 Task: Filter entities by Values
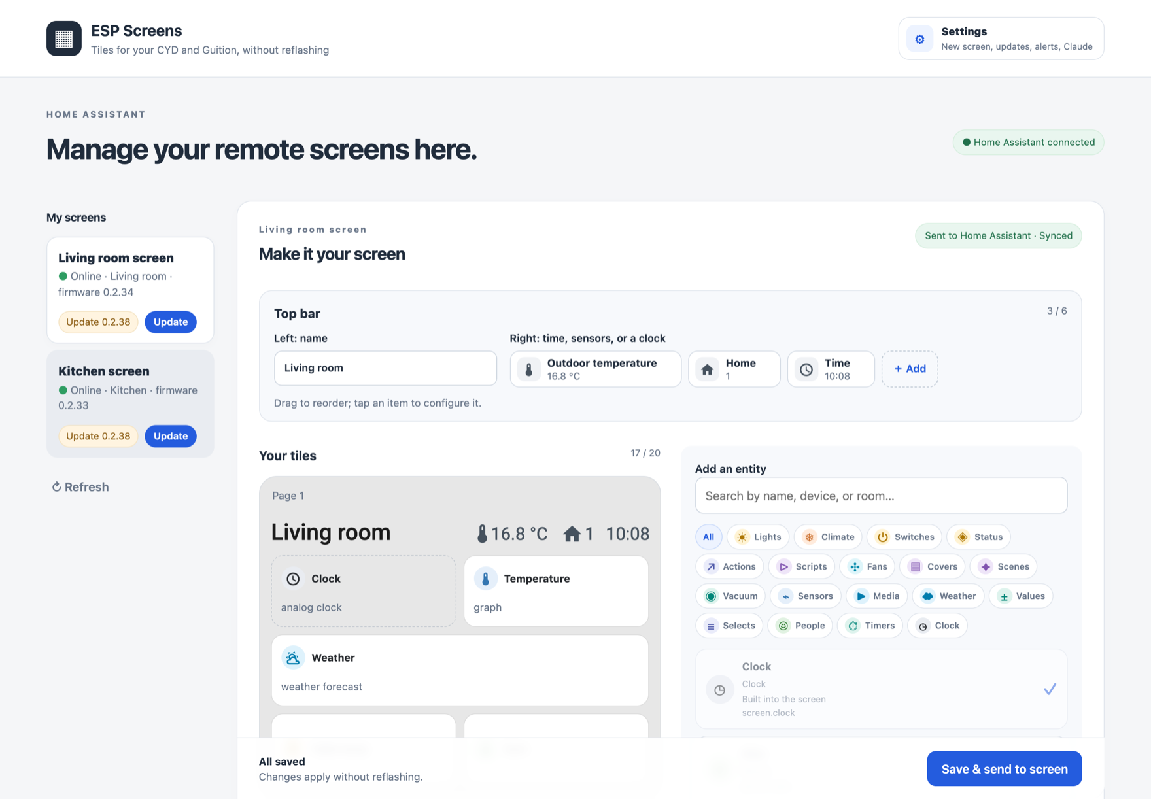[x=1021, y=596]
